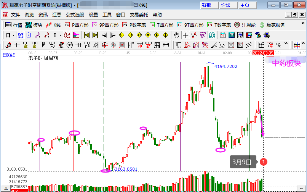Switch to the K线 candlestick chart
The image size is (307, 192).
click(x=53, y=25)
